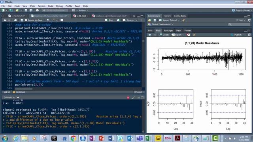253x142 pixels.
Task: Click the open file folder icon
Action: [x=17, y=10]
